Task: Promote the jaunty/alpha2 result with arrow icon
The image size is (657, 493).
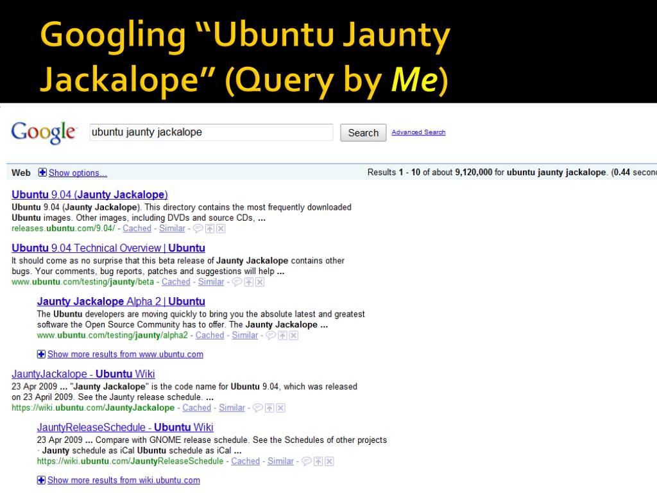Action: coord(283,335)
